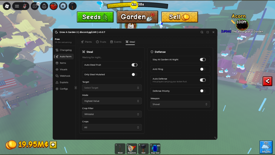This screenshot has height=155, width=275.
Task: Open the Mode dropdown showing Highest Value
Action: [112, 101]
